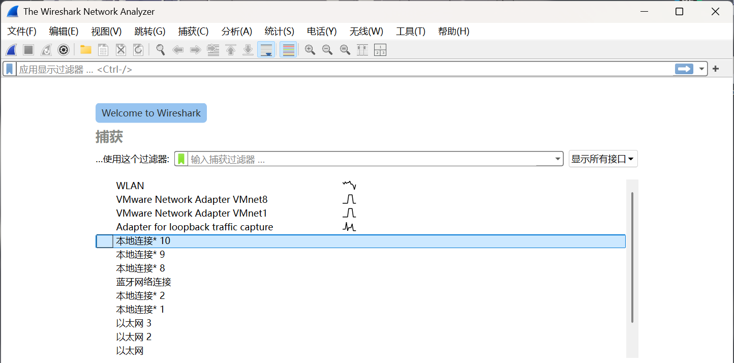Go back to previous packet arrow
The width and height of the screenshot is (734, 363).
(x=178, y=50)
